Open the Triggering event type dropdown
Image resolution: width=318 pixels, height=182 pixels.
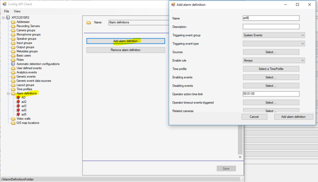click(x=274, y=44)
